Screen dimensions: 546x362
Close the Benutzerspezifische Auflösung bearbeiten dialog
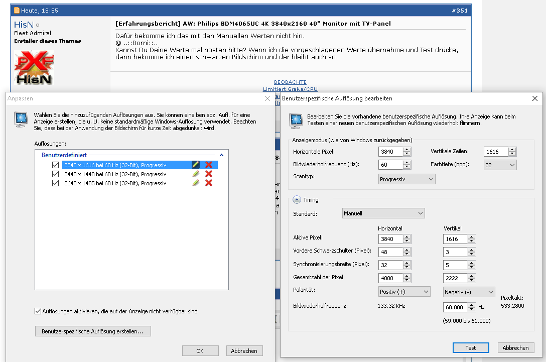(535, 98)
